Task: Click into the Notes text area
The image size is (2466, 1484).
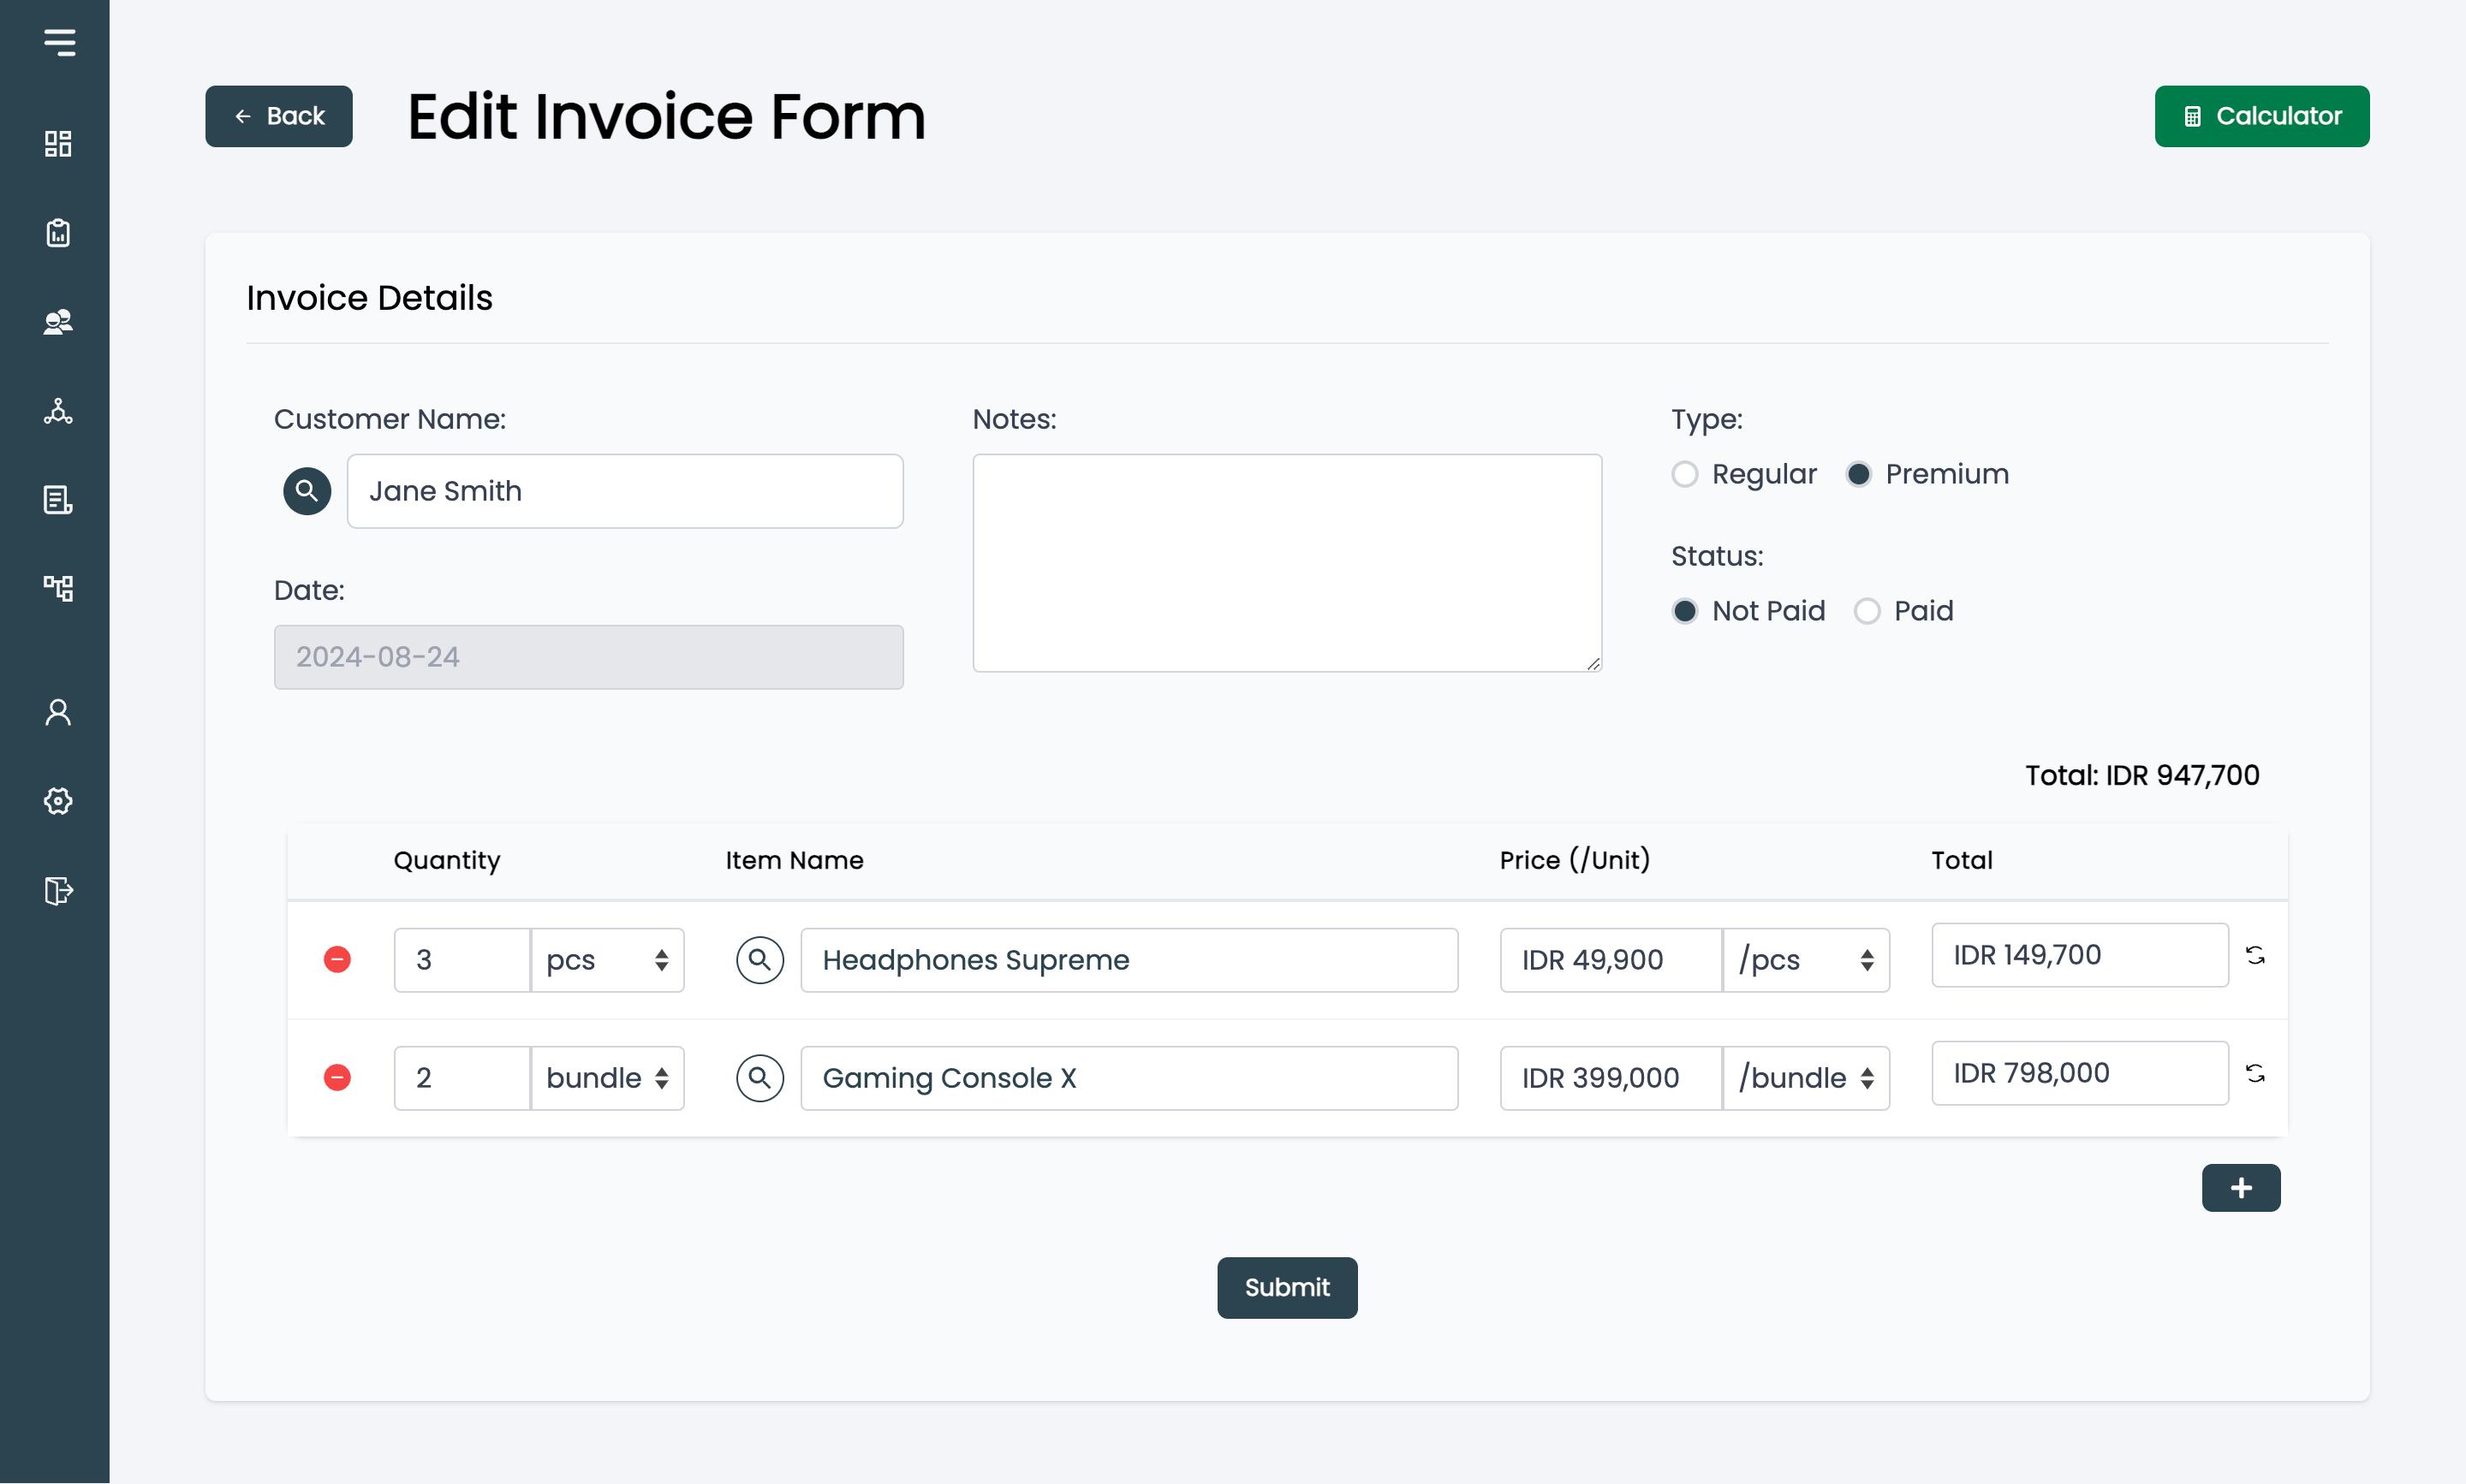Action: 1288,563
